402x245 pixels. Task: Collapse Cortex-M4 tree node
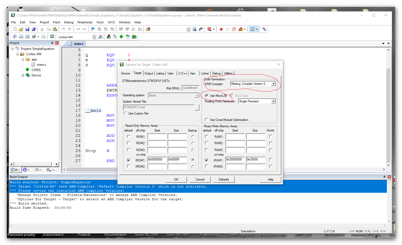click(x=18, y=54)
